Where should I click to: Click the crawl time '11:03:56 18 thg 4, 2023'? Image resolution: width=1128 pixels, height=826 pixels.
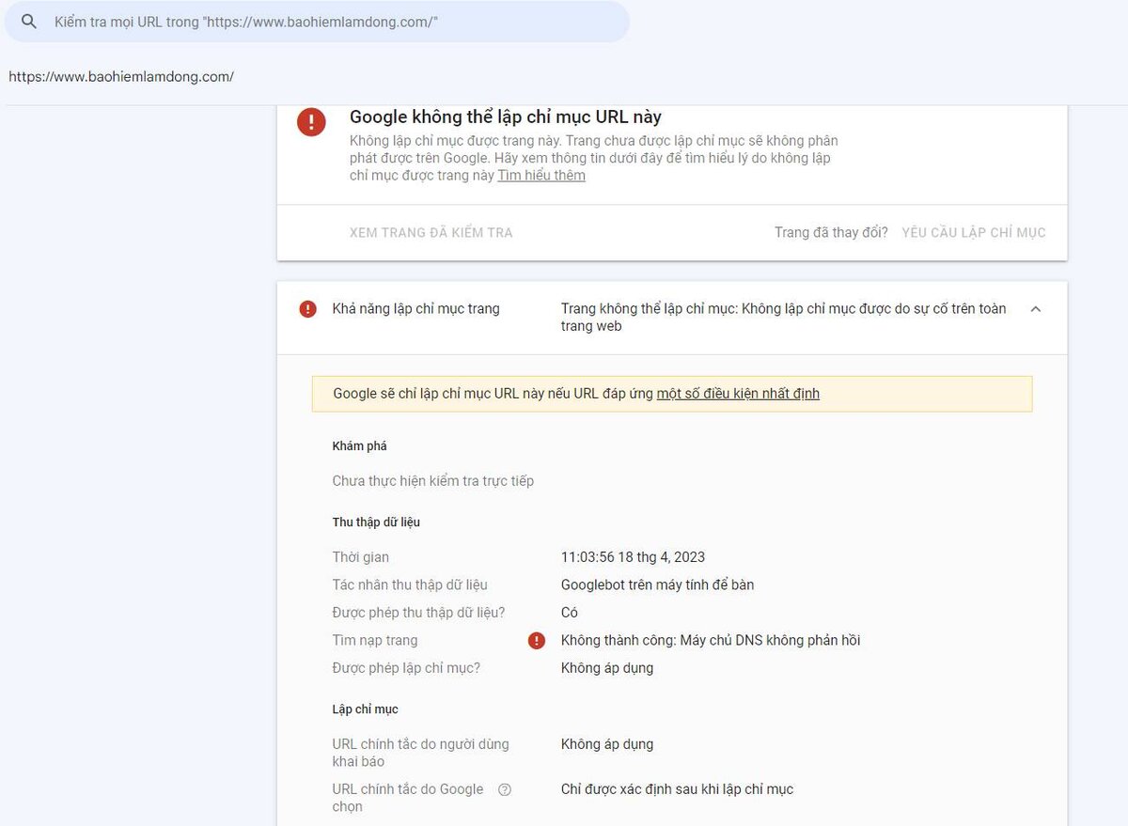[x=633, y=557]
